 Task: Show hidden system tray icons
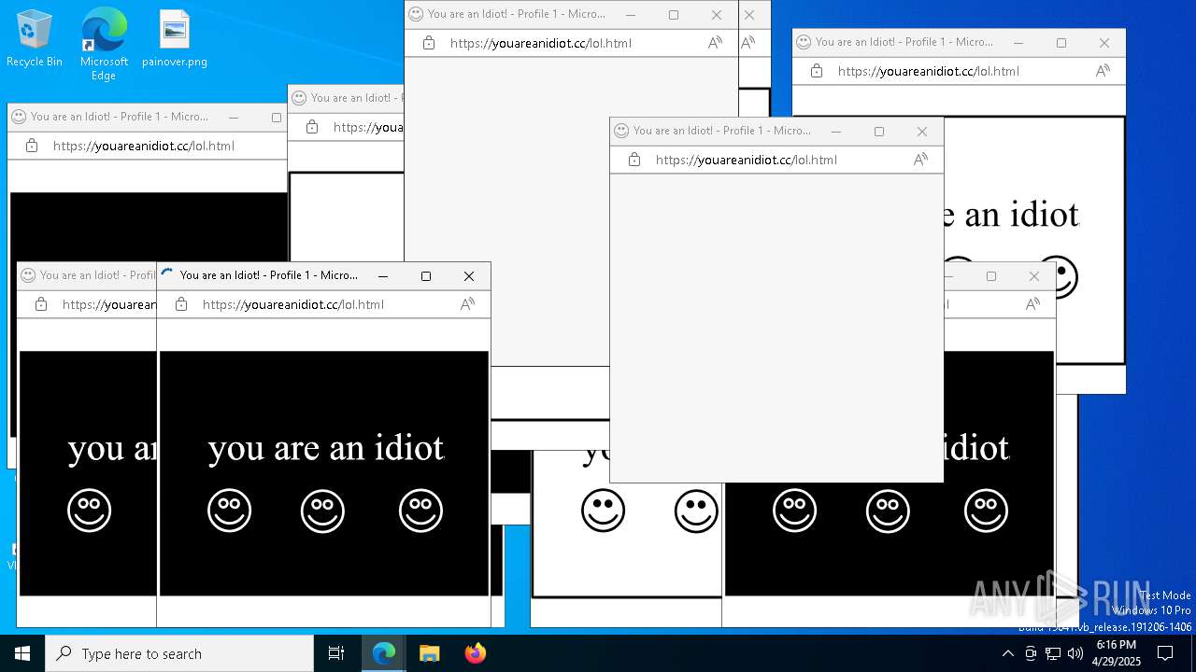coord(1007,653)
